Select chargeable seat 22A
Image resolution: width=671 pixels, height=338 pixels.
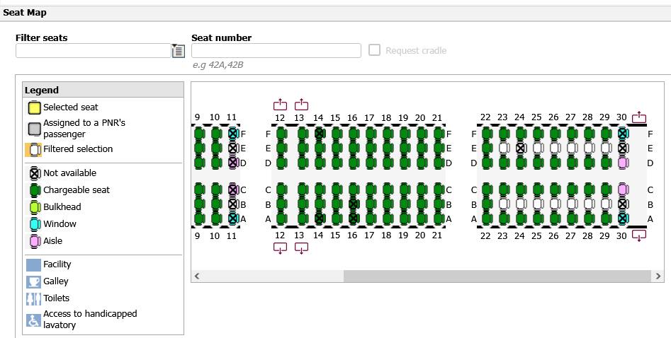pos(487,218)
